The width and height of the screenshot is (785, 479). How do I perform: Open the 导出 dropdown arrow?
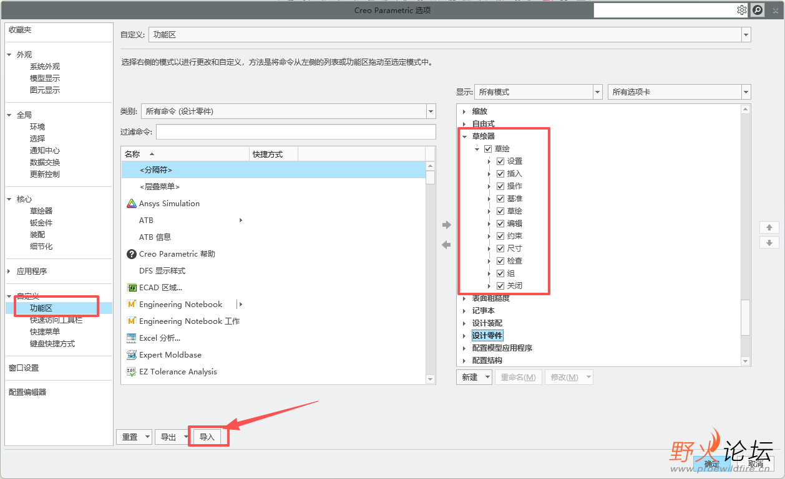click(185, 437)
